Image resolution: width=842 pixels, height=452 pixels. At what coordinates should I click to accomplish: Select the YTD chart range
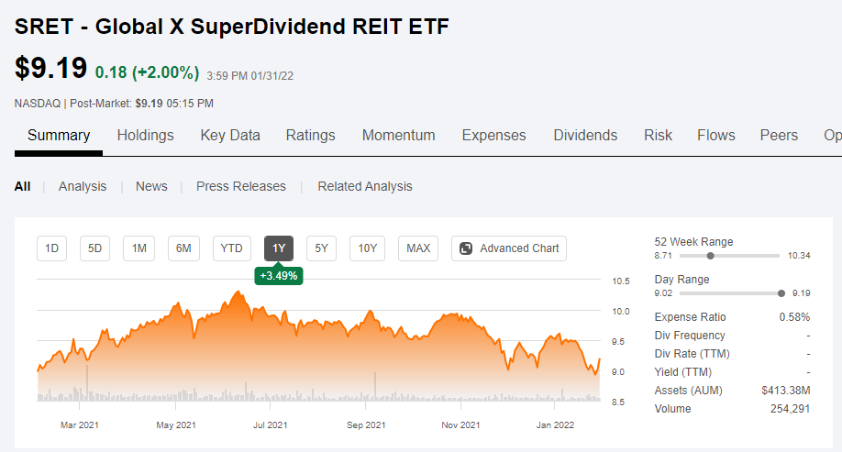click(x=231, y=248)
